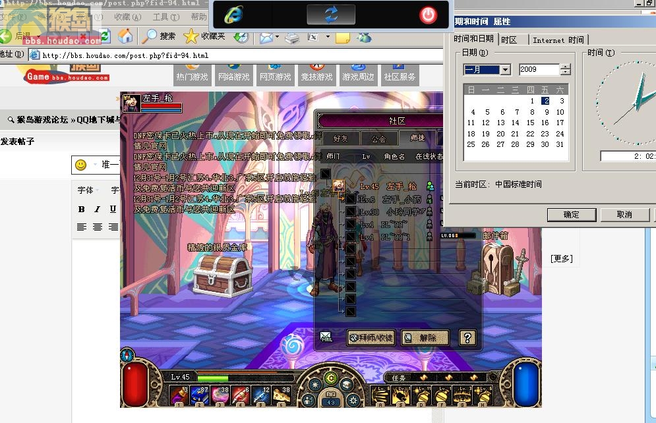Click the 精炼的银质金库 treasure chest

coord(223,275)
